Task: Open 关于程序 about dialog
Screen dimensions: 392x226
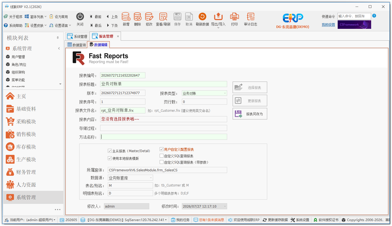Action: pyautogui.click(x=13, y=17)
